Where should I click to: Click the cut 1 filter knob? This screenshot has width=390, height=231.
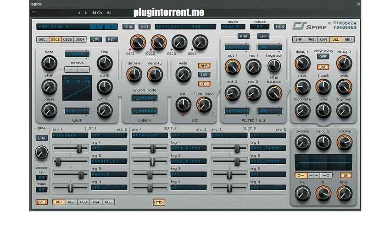(233, 67)
